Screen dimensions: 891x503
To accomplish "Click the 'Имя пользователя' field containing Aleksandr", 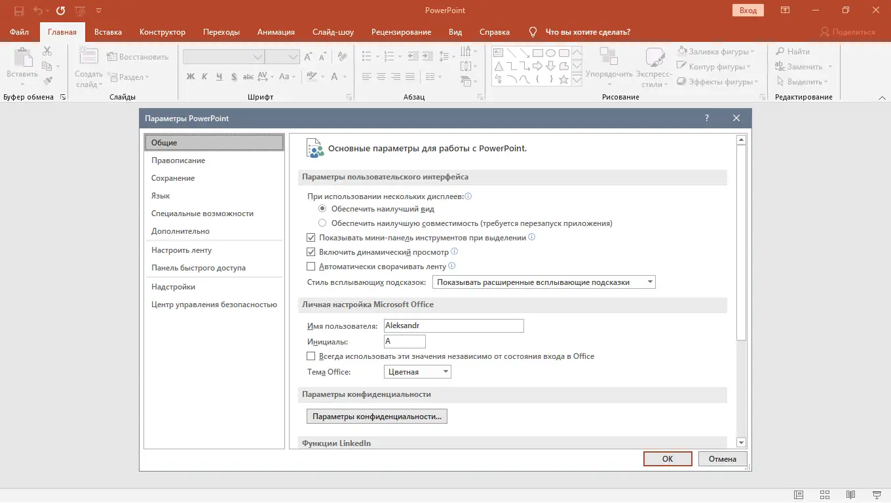I will pyautogui.click(x=454, y=326).
